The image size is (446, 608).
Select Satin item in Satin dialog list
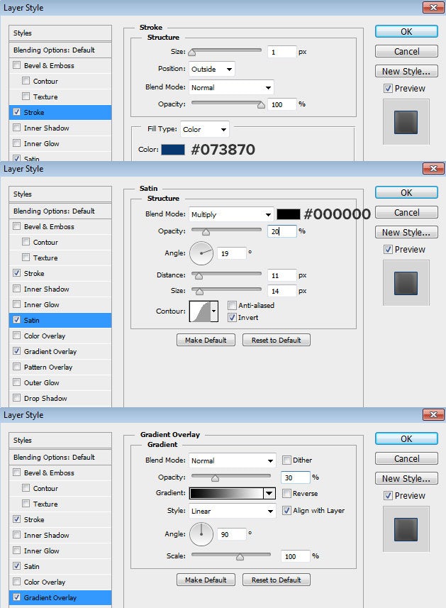60,320
